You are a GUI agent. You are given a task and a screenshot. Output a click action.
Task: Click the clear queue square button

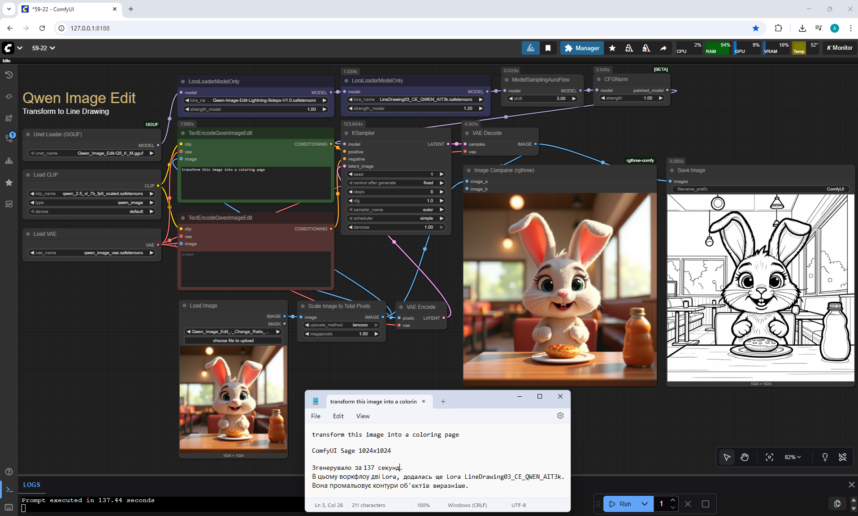pos(705,504)
